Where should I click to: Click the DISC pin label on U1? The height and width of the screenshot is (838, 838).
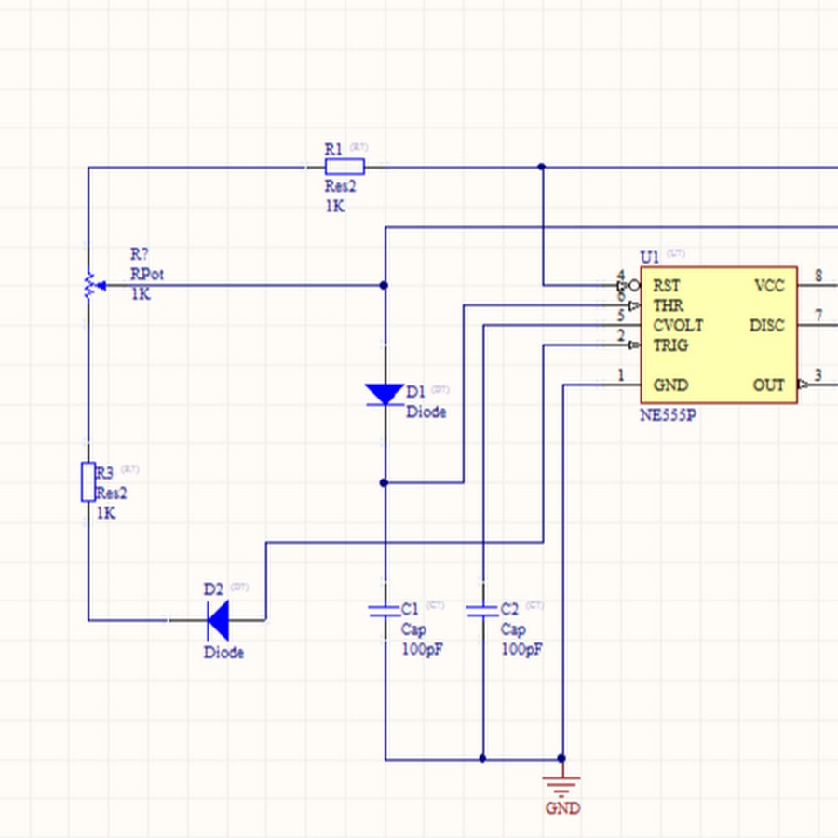point(766,326)
